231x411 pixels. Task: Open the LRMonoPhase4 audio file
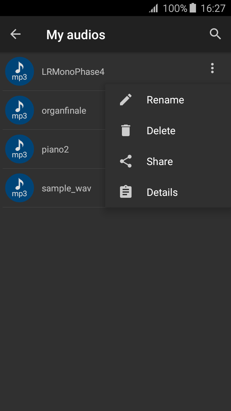point(73,72)
